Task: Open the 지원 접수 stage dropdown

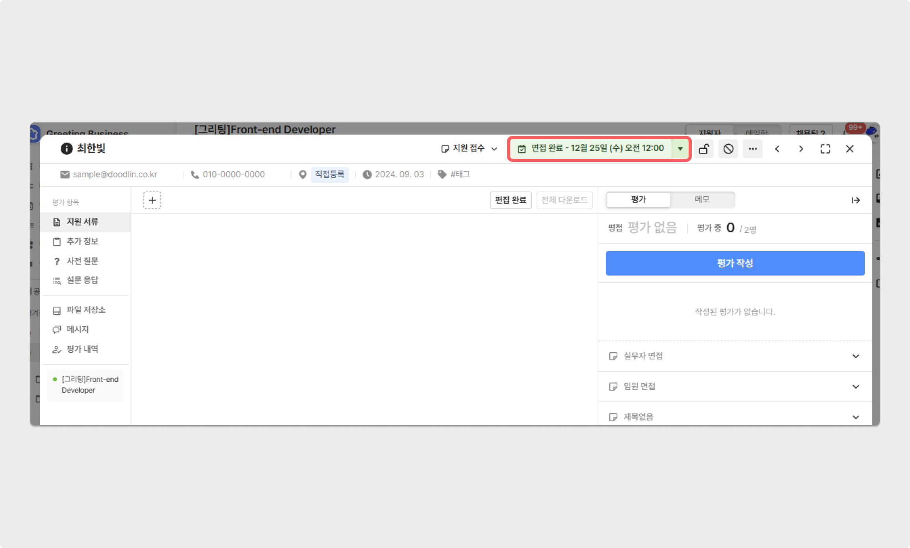Action: (x=469, y=148)
